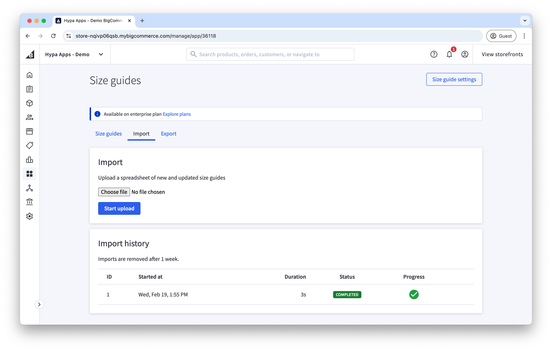The height and width of the screenshot is (351, 552).
Task: Click the 'Wed, Feb 19, 1:55 PM' cell
Action: coord(163,294)
